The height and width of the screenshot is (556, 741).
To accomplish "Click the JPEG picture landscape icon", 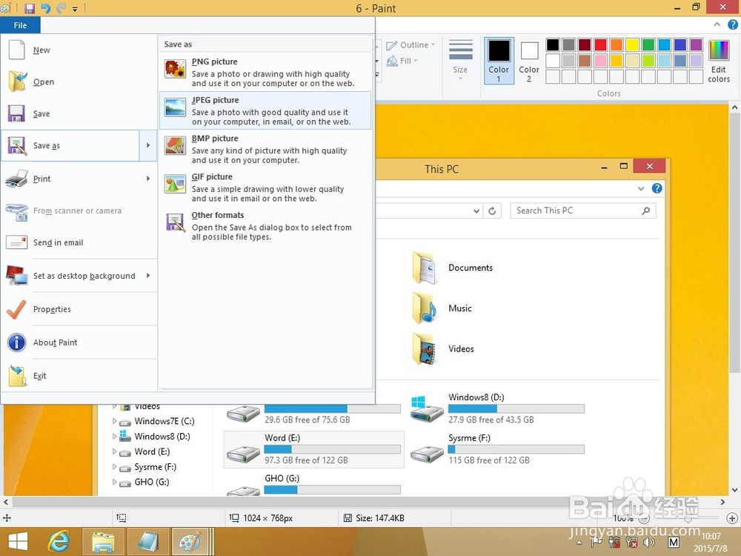I will coord(175,107).
